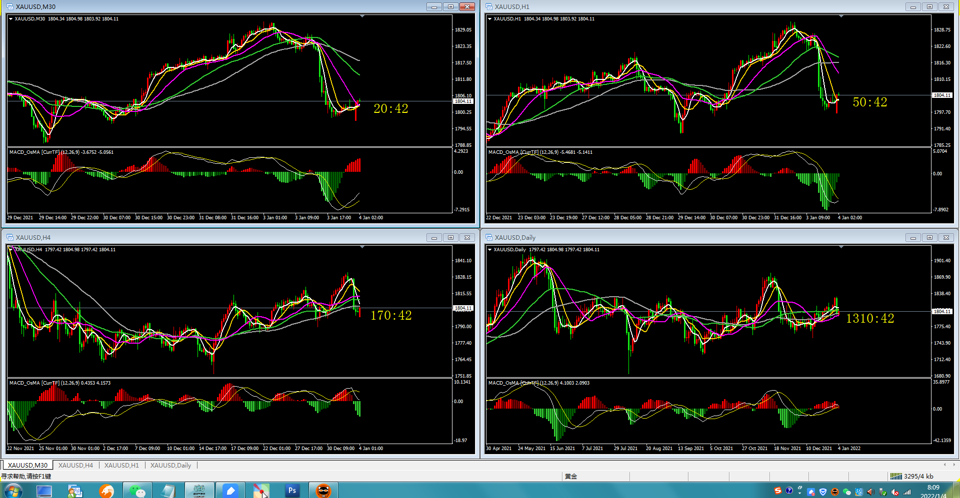Click the orange mask tray icon
The width and height of the screenshot is (960, 498).
[x=834, y=492]
